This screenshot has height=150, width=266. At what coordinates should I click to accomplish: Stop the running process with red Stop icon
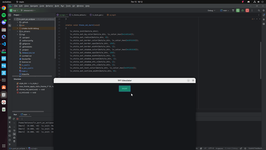[x=248, y=10]
